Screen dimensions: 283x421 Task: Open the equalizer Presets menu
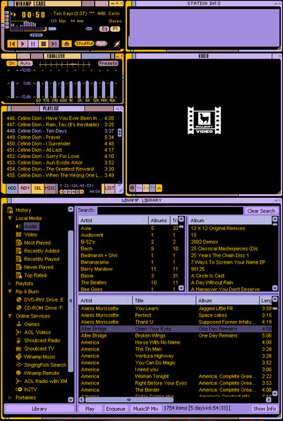pos(108,63)
